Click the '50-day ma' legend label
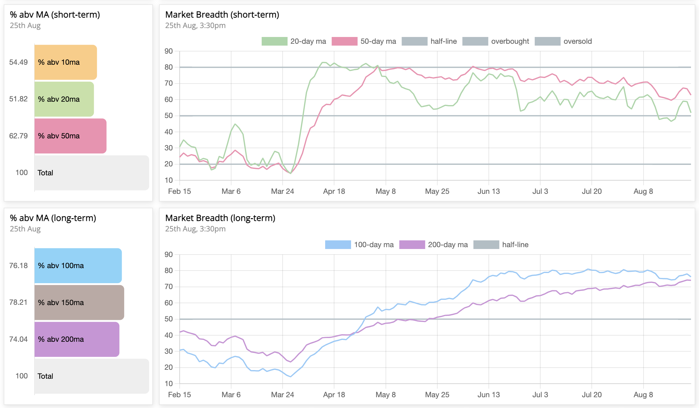699x408 pixels. [x=378, y=41]
